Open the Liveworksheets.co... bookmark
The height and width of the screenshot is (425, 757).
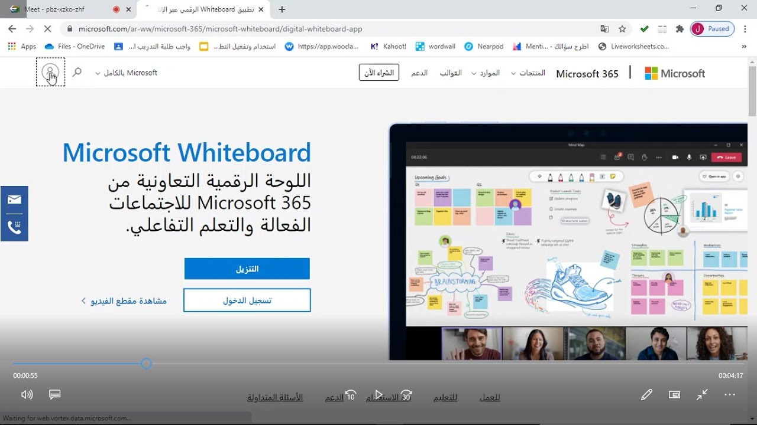pos(633,46)
